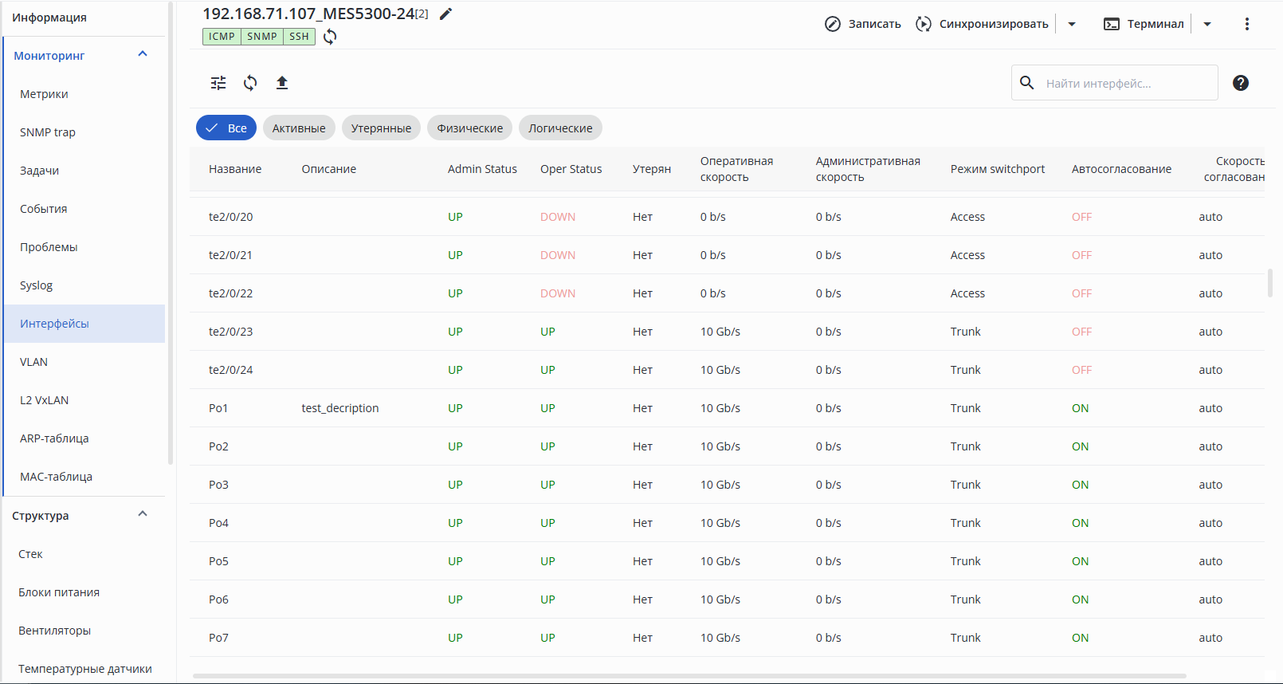Collapse the Мониторинг sidebar section

pyautogui.click(x=143, y=54)
